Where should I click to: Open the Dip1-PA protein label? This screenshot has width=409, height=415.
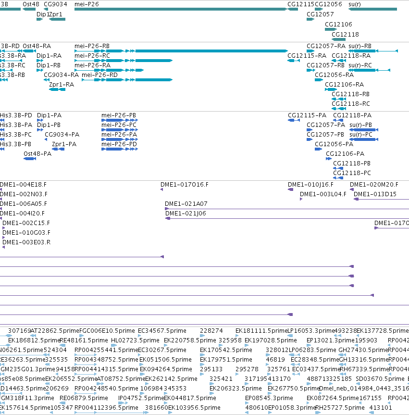click(x=49, y=115)
